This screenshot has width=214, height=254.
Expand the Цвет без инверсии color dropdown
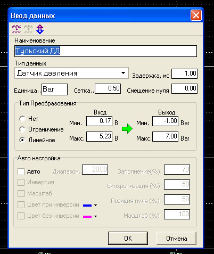click(95, 216)
